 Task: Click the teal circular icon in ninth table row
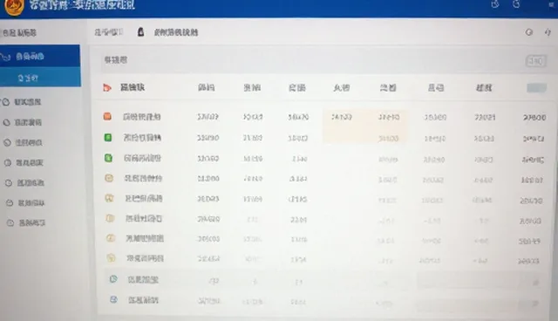point(113,279)
